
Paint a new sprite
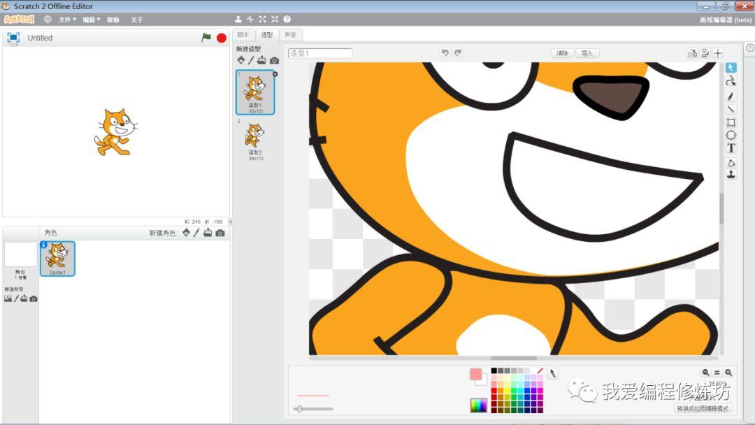coord(196,233)
